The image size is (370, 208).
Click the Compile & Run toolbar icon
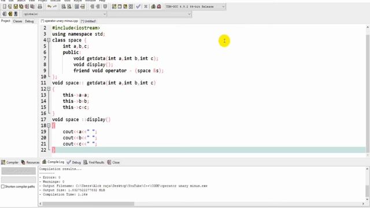pyautogui.click(x=125, y=6)
